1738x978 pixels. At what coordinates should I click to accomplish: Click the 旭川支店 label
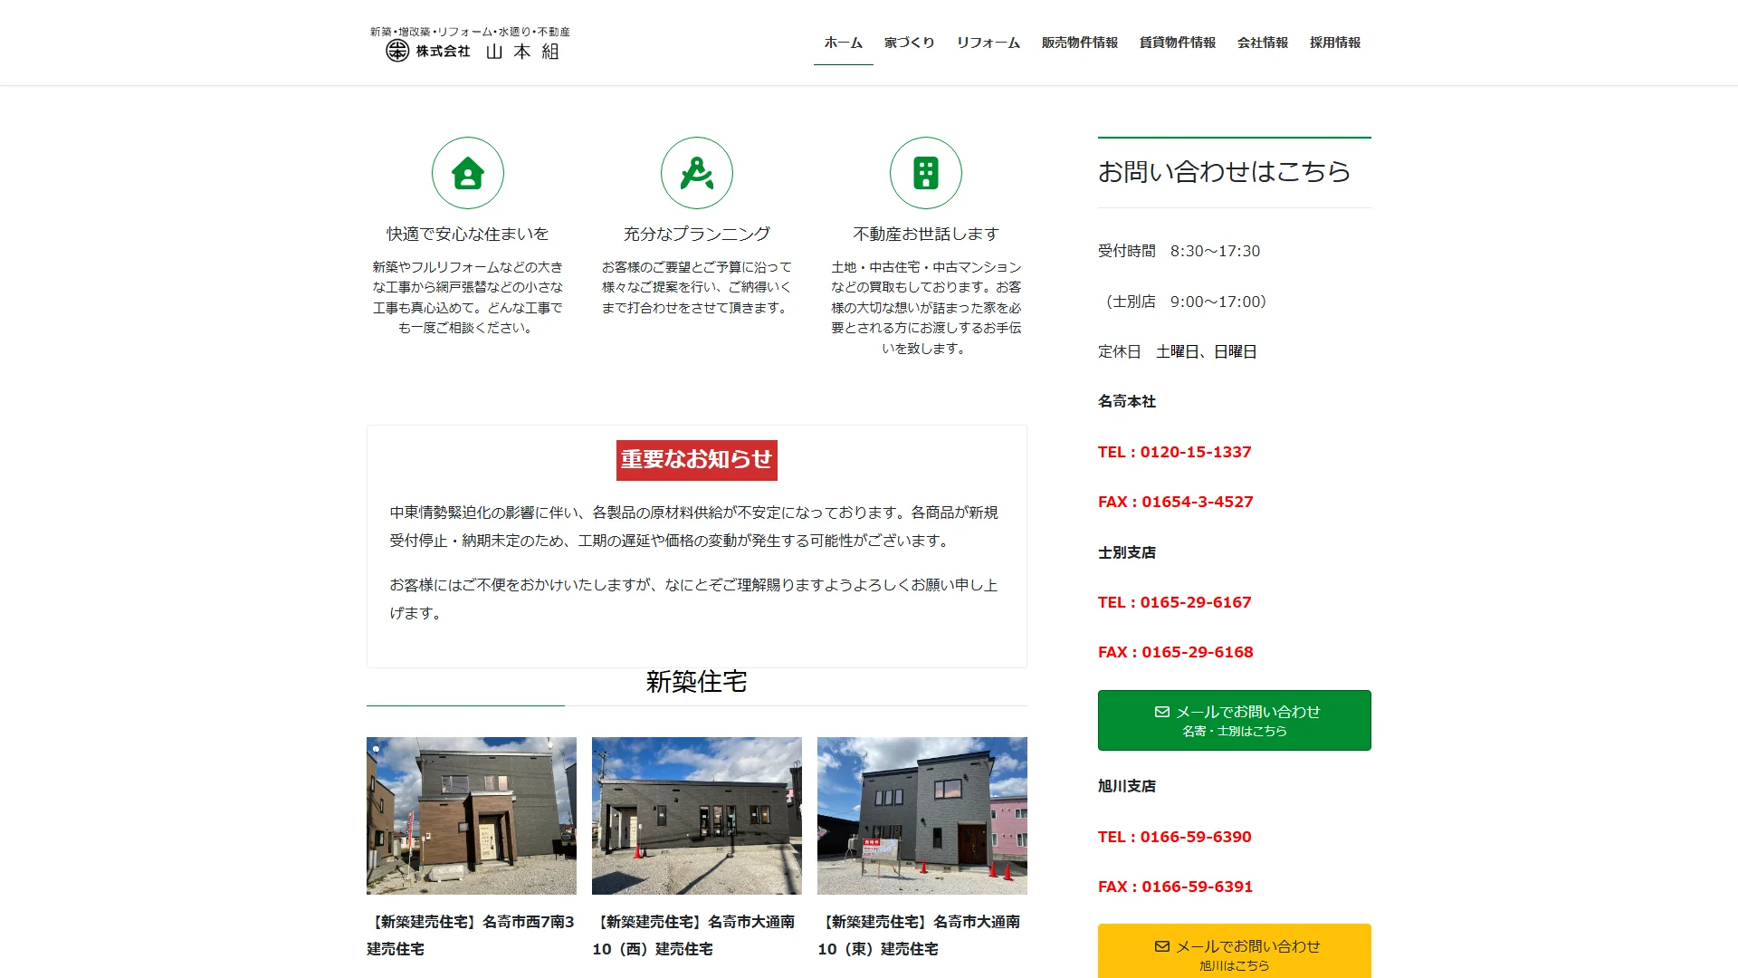(x=1127, y=786)
